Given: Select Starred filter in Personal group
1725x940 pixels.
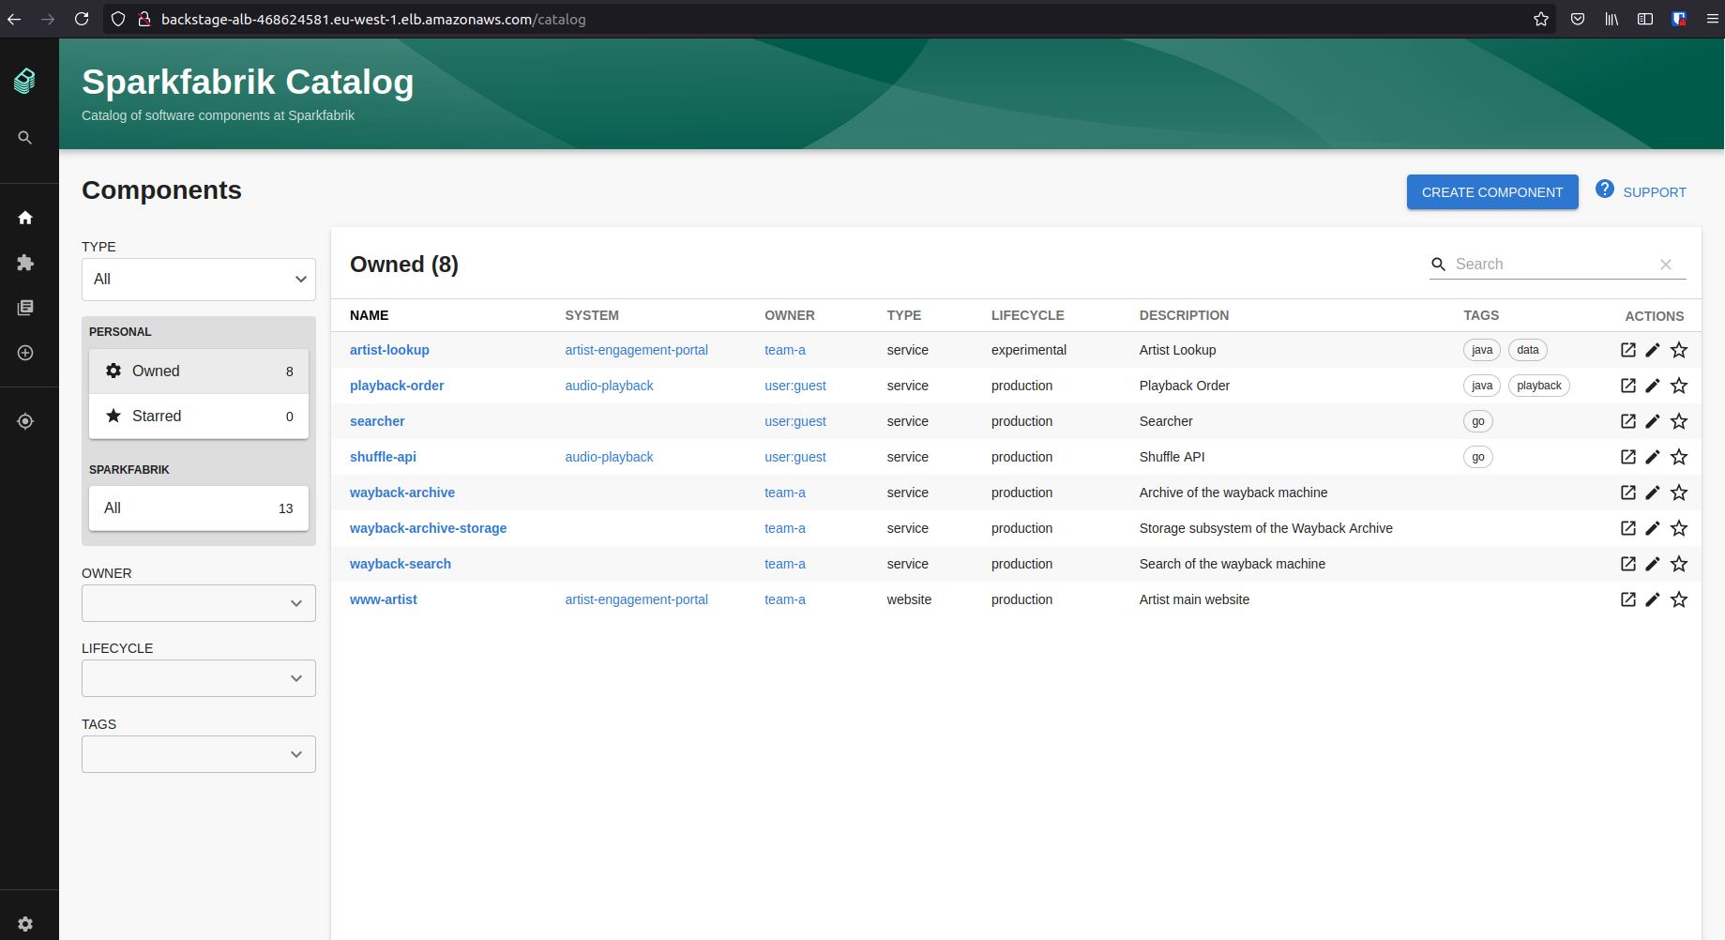Looking at the screenshot, I should pos(199,417).
